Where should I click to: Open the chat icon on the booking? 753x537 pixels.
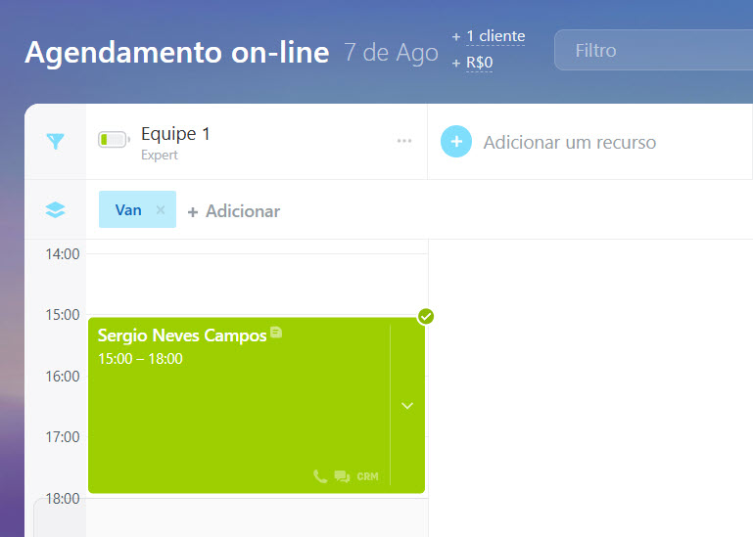pyautogui.click(x=342, y=476)
